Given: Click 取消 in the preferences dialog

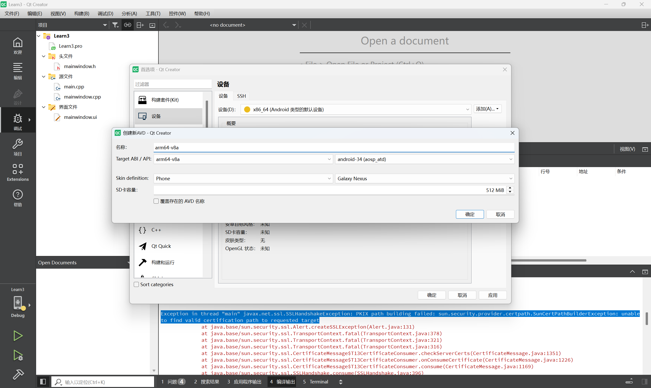Looking at the screenshot, I should (x=462, y=295).
